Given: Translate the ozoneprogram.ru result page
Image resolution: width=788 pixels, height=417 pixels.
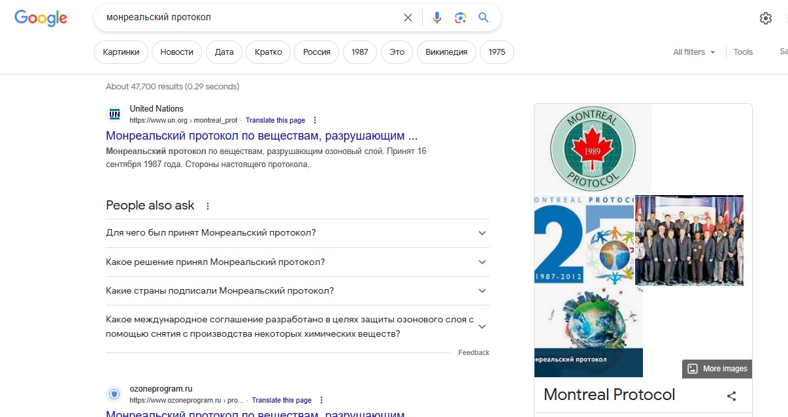Looking at the screenshot, I should click(282, 400).
